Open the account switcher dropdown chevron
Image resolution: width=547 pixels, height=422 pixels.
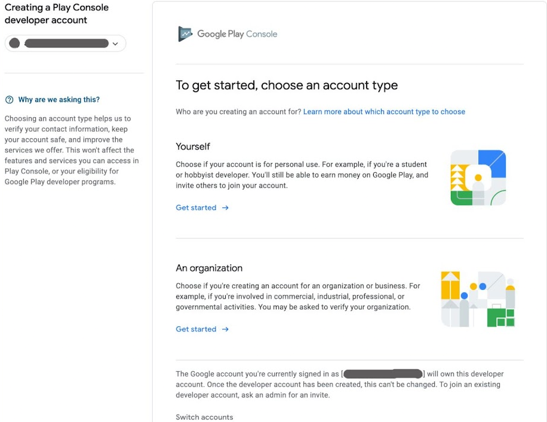115,44
